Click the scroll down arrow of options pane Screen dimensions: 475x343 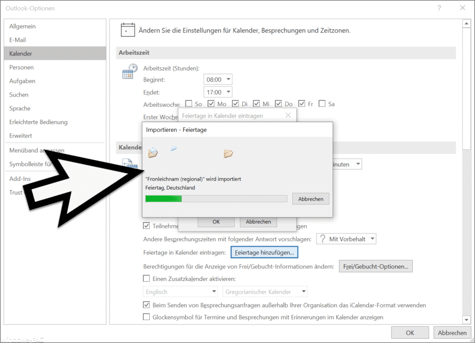click(x=466, y=320)
